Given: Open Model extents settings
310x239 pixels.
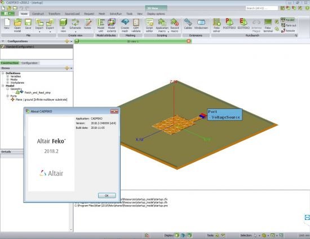Looking at the screenshot, I should tap(112, 25).
